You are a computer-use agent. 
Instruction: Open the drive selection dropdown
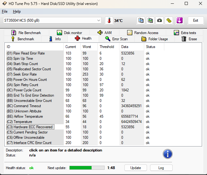(x=52, y=20)
